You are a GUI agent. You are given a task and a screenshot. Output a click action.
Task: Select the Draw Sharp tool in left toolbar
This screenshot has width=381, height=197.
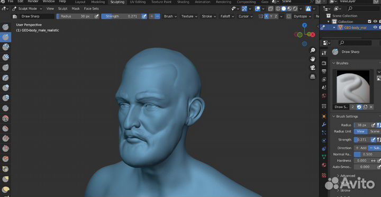(x=5, y=37)
